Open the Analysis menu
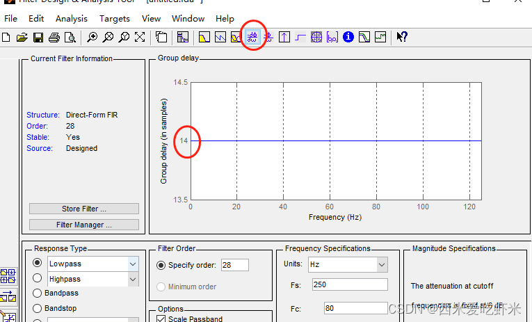The height and width of the screenshot is (322, 532). pos(72,18)
